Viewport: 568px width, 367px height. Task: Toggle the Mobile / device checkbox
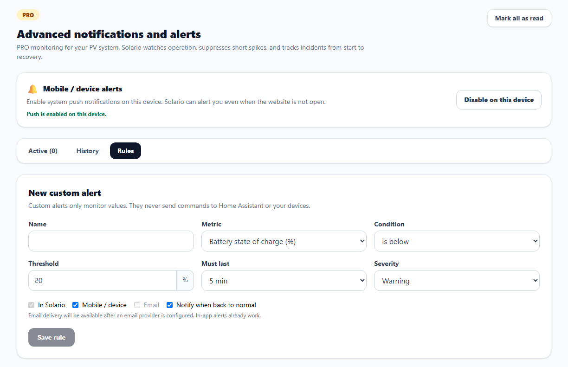tap(75, 305)
